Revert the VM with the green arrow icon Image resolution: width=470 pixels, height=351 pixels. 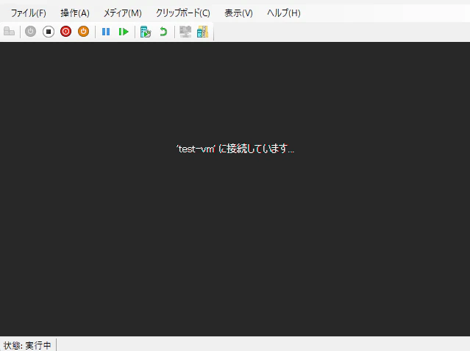163,32
